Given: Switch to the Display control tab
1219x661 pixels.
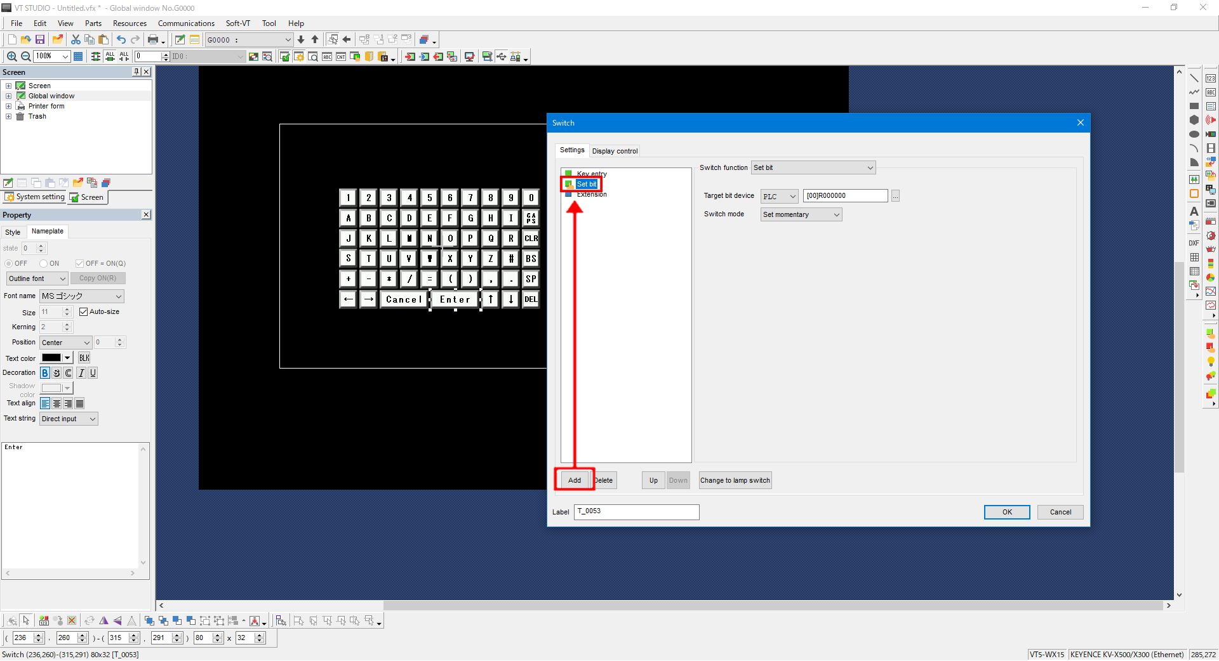Looking at the screenshot, I should (615, 151).
